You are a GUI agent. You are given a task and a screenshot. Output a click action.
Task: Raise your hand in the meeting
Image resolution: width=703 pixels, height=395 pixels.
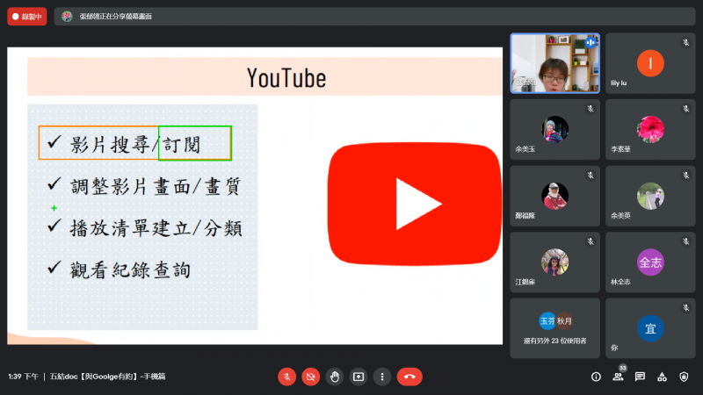click(335, 377)
